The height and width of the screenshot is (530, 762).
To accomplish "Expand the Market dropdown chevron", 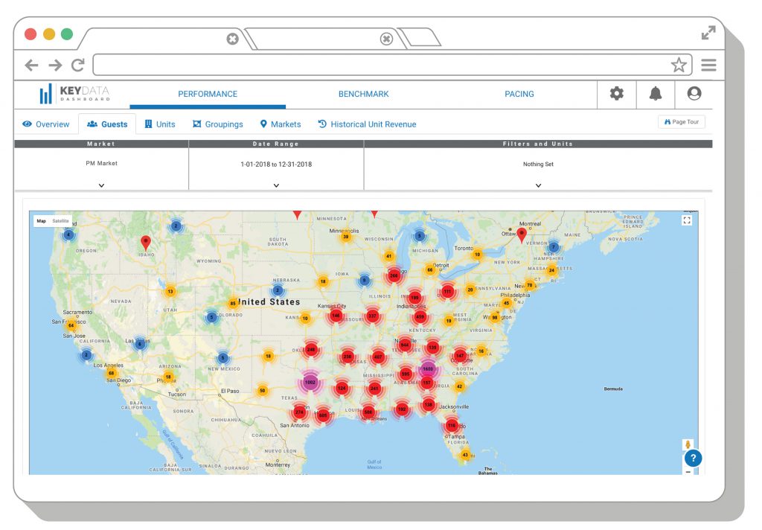I will [101, 185].
